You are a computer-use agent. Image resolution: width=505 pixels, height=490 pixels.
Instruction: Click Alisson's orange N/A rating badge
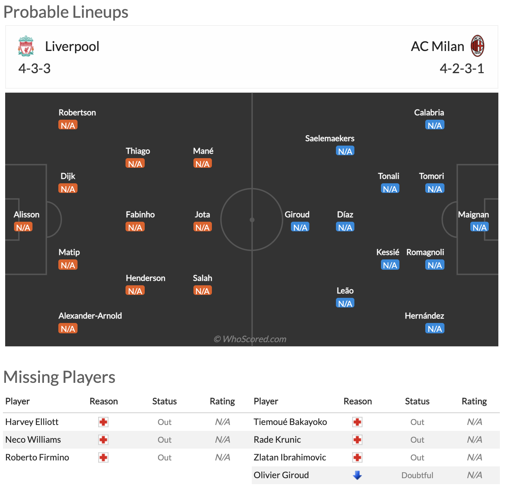point(23,227)
